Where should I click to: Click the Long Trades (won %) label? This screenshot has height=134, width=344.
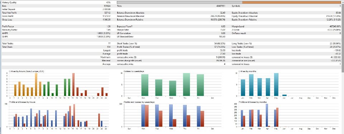click(242, 44)
